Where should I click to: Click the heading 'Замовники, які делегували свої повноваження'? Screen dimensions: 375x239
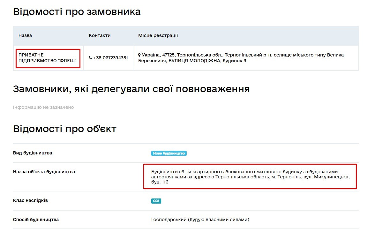click(131, 89)
